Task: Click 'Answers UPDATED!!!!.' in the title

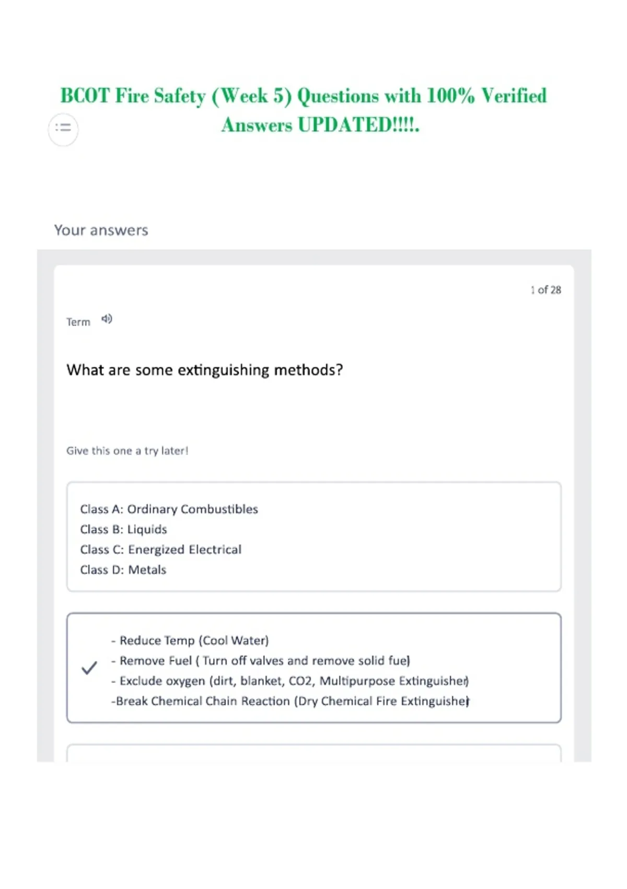Action: (320, 125)
